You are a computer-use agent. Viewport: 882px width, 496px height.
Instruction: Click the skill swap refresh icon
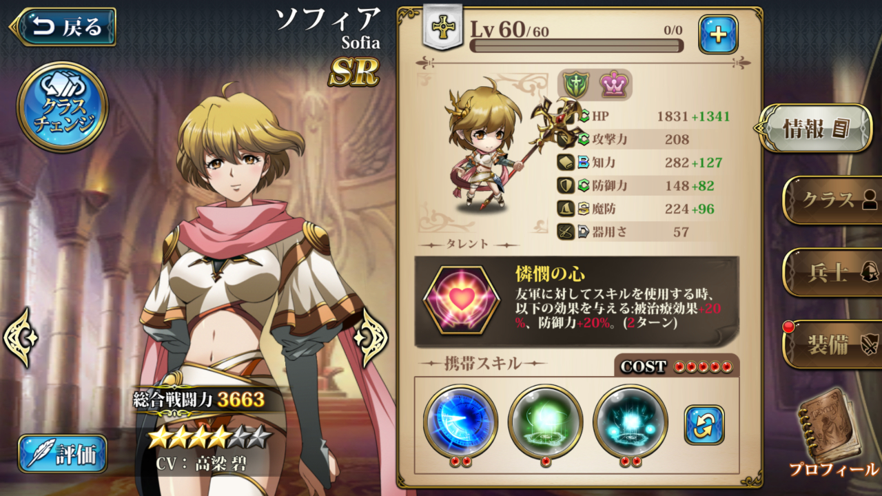704,425
